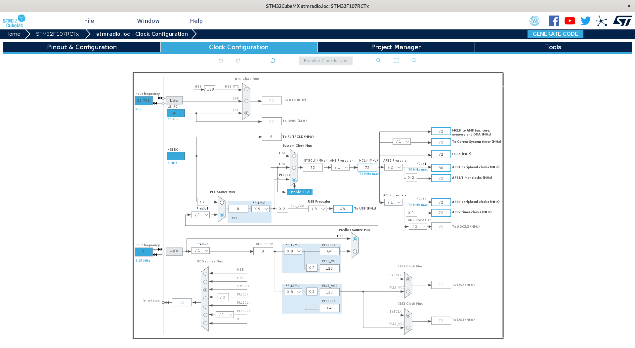Click the ST logo icon
This screenshot has width=635, height=348.
[x=622, y=21]
